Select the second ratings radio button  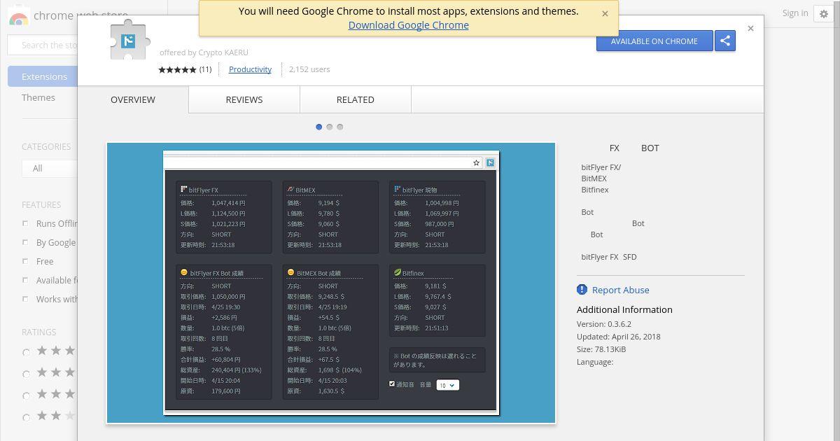tap(27, 374)
